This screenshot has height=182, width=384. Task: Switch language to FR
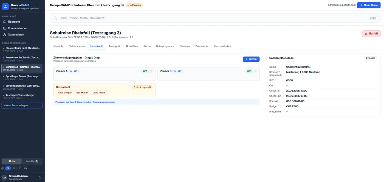click(14, 168)
